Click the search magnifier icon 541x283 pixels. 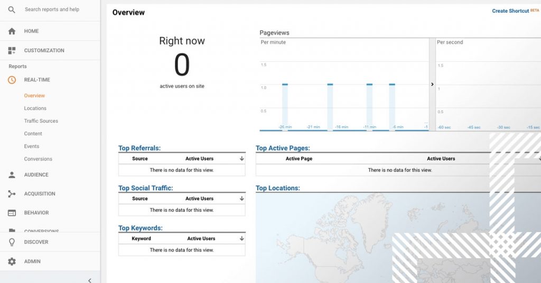tap(12, 10)
